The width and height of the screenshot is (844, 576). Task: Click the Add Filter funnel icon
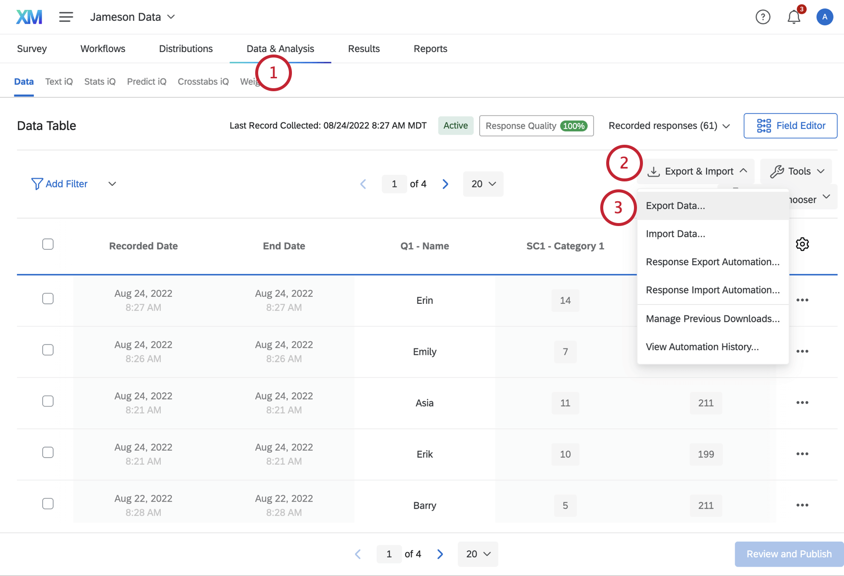pos(37,183)
